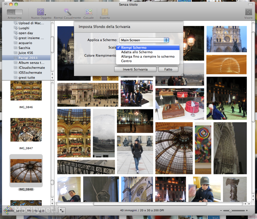
Task: Pick the Centro scale option
Action: (x=127, y=61)
